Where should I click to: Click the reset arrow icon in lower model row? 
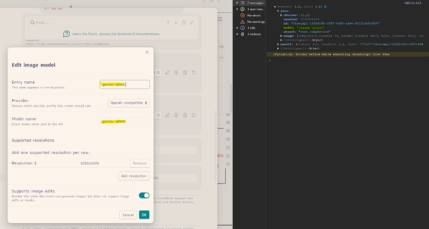tap(194, 115)
